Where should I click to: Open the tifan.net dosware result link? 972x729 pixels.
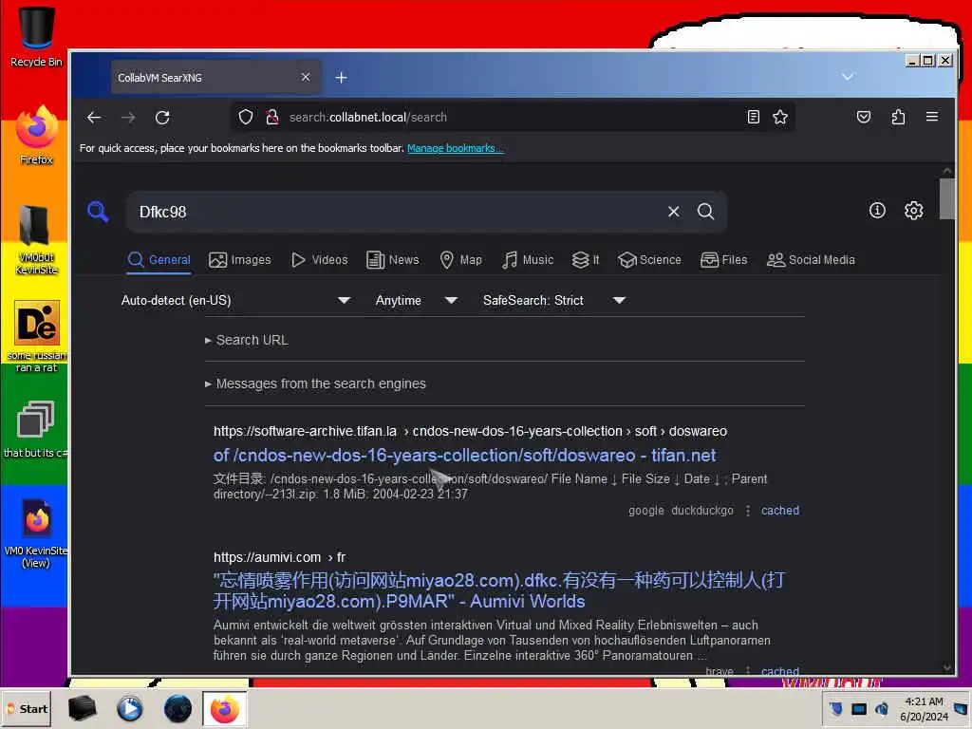tap(464, 456)
